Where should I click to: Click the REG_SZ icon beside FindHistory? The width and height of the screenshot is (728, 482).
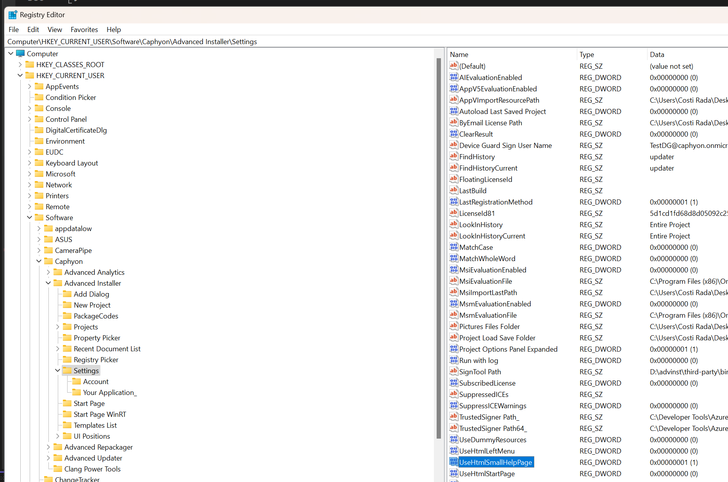point(453,157)
